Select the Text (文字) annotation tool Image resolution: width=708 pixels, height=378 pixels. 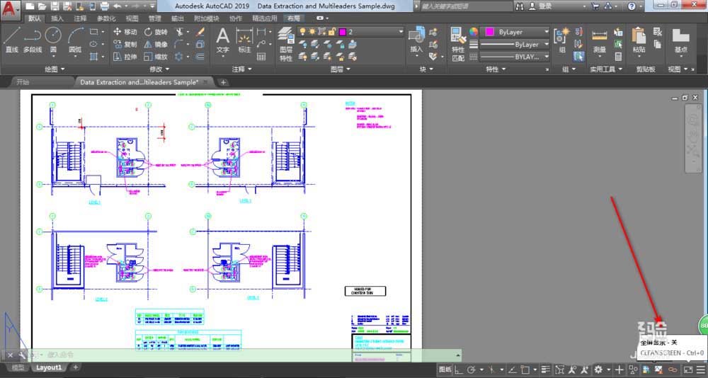222,40
